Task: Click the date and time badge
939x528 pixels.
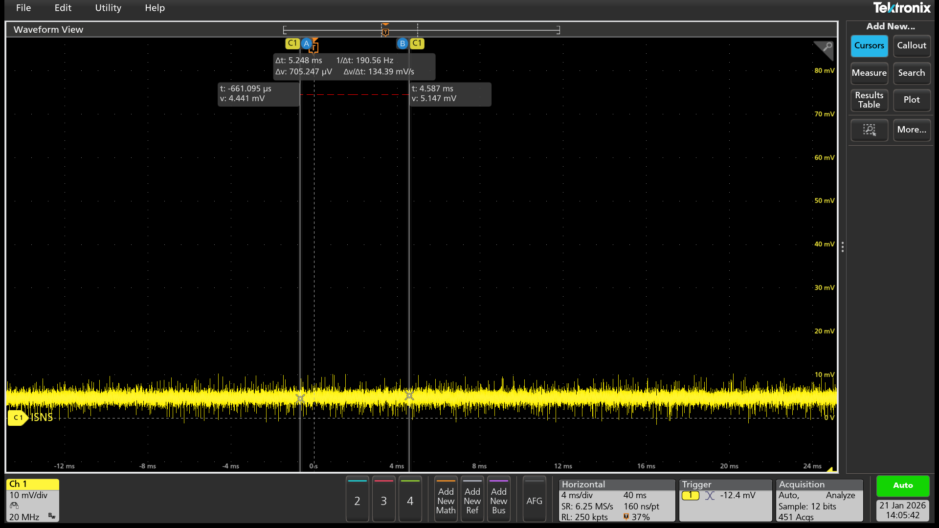Action: click(x=903, y=510)
